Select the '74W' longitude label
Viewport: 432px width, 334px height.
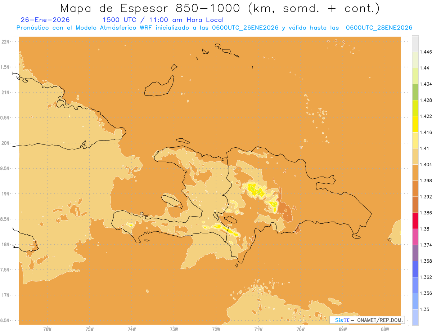pos(132,329)
